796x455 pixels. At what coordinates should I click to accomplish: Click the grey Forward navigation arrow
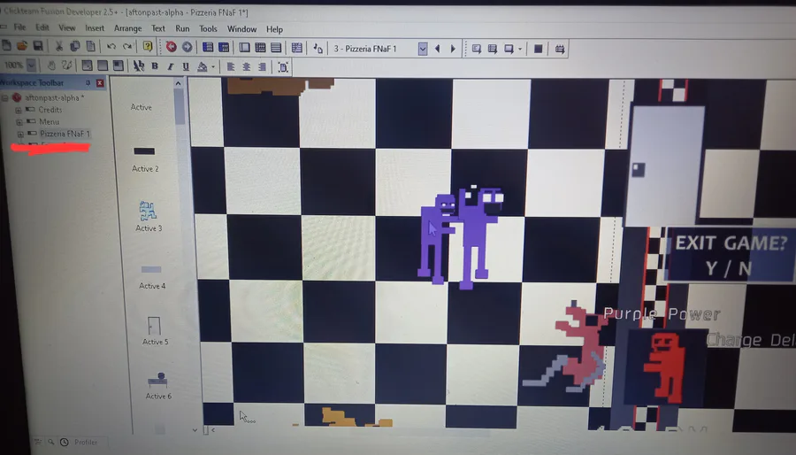[187, 47]
